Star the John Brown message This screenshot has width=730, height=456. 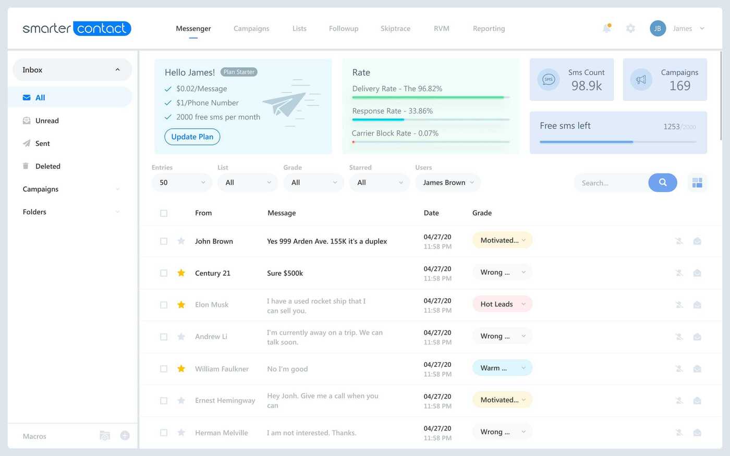point(181,241)
